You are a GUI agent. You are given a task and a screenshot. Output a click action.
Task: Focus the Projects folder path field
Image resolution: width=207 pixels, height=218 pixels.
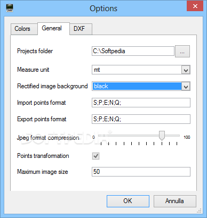(133, 51)
